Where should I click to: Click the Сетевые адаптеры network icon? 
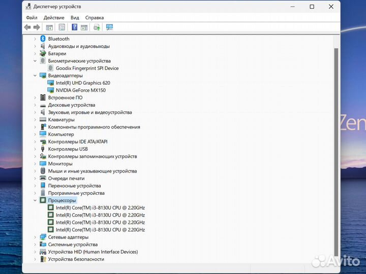(x=43, y=237)
